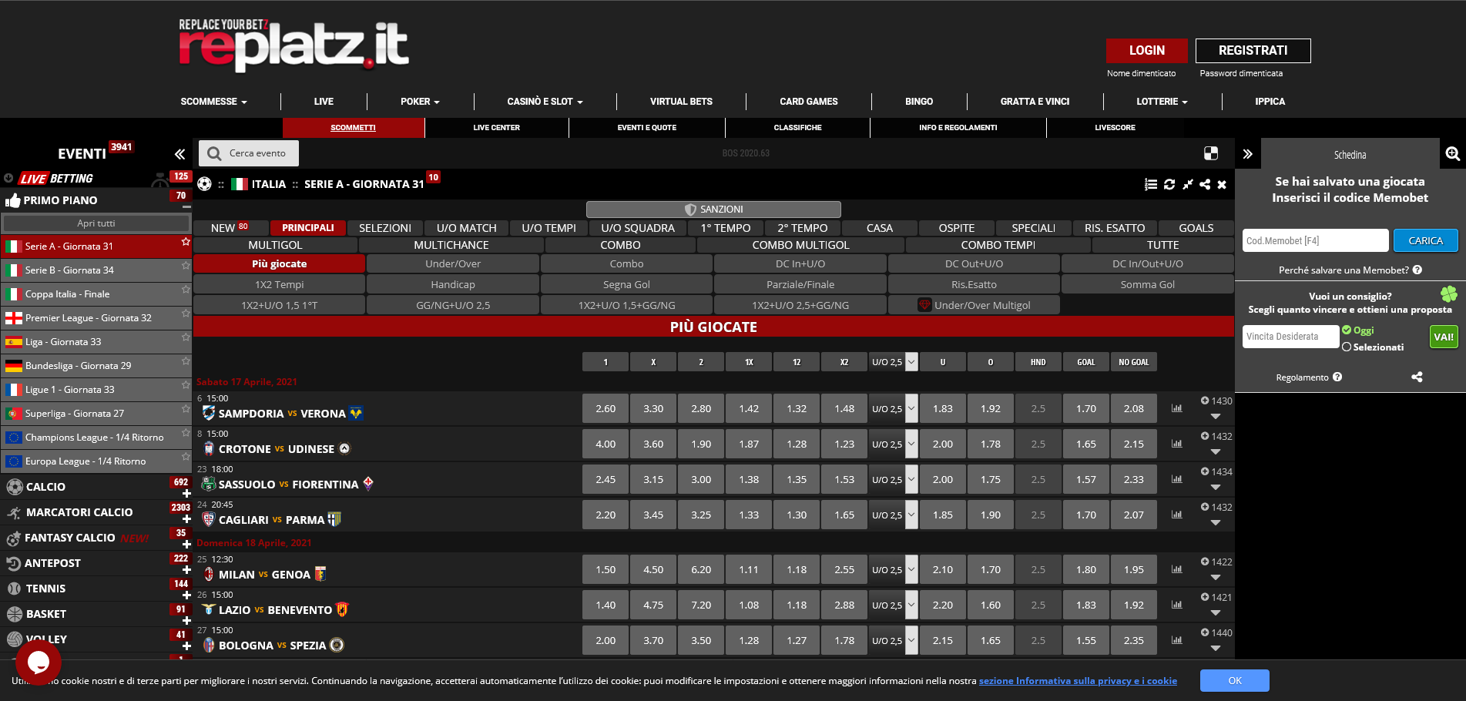Favorite Coppa Italia Finale star toggle
The image size is (1466, 701).
tap(185, 290)
